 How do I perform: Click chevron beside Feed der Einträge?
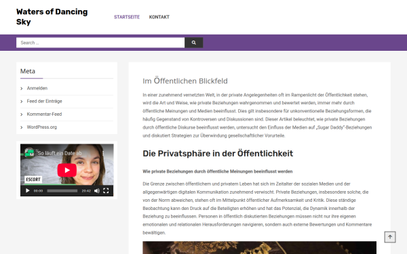tap(22, 102)
